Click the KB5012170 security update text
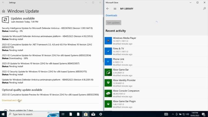The width and height of the screenshot is (208, 117). click(44, 71)
